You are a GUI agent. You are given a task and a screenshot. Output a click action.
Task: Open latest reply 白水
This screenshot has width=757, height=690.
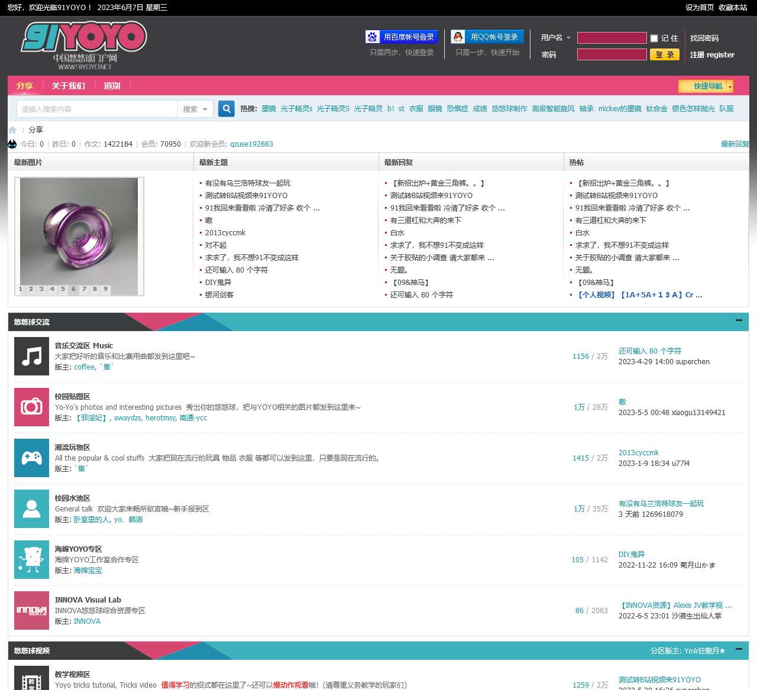397,233
